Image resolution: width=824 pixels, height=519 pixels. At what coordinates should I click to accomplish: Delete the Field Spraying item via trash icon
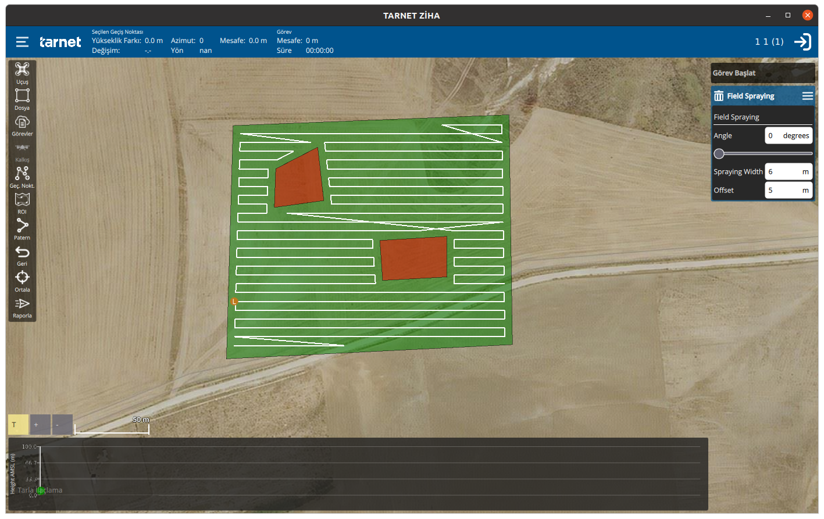point(719,96)
